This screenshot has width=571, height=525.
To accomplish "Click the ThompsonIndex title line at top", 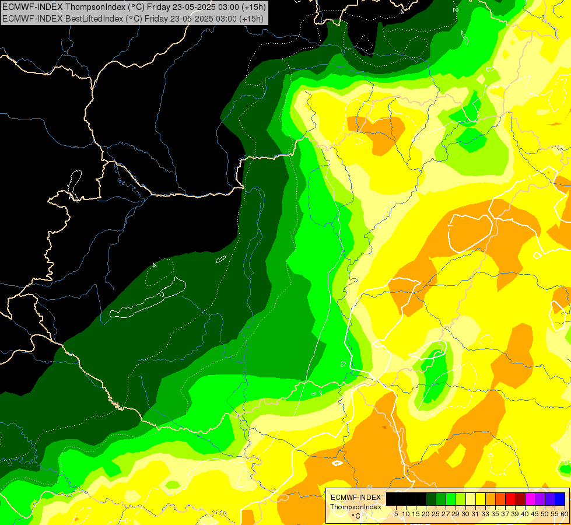I will coord(134,6).
